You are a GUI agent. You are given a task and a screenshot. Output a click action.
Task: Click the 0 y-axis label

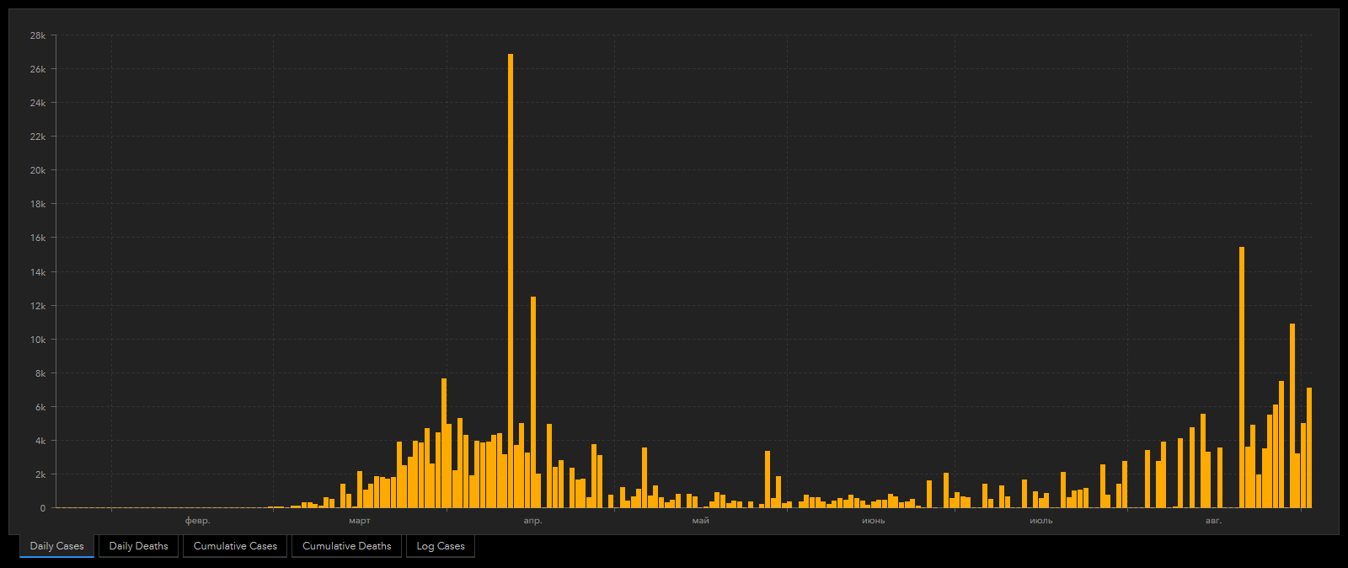[43, 508]
